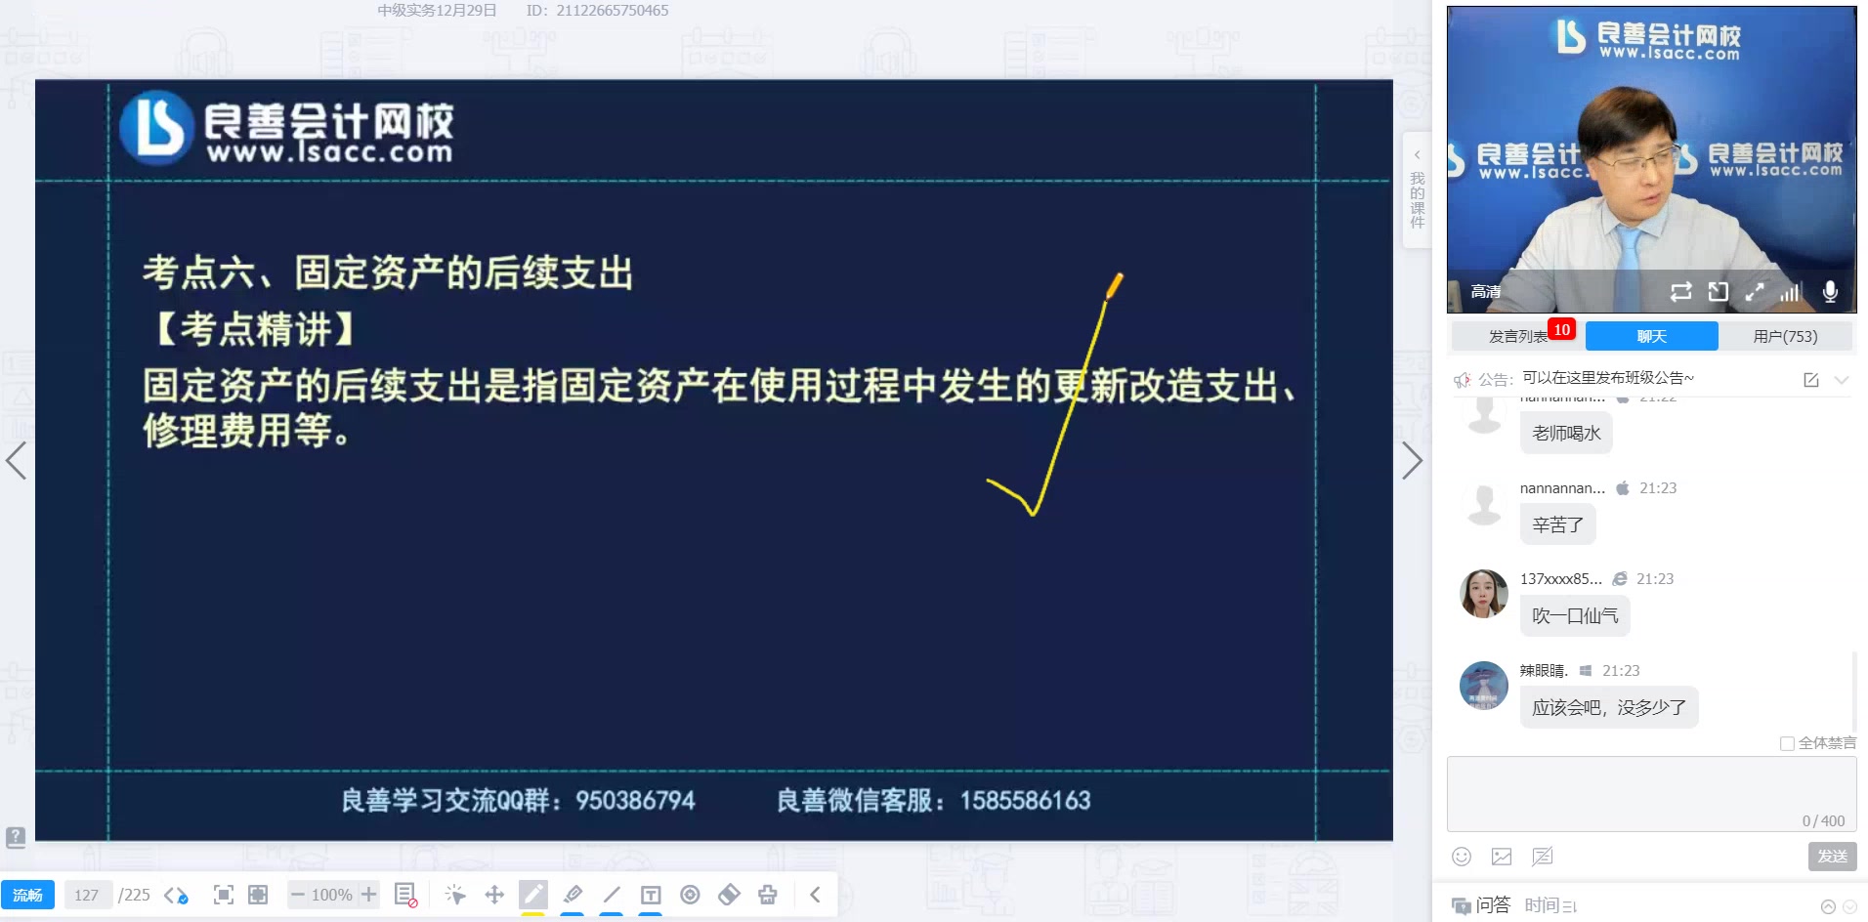Screen dimensions: 1868x922
Task: Toggle the chat filter slashed-message icon
Action: pyautogui.click(x=1542, y=857)
